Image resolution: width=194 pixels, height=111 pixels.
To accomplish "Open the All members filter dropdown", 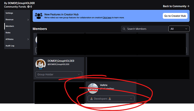I will pyautogui.click(x=179, y=29).
